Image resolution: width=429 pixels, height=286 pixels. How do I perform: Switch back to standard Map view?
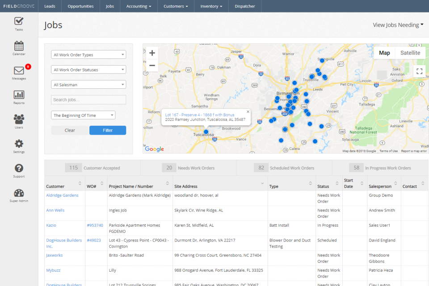click(384, 53)
